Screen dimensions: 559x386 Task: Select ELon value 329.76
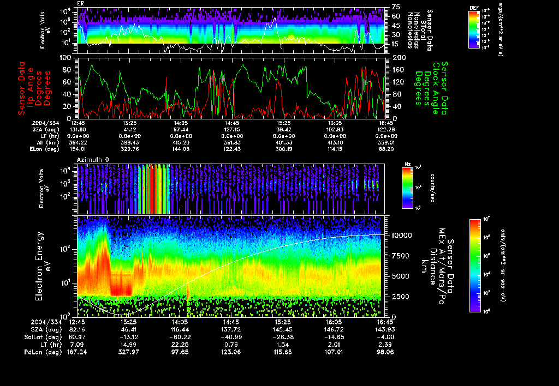coord(130,149)
